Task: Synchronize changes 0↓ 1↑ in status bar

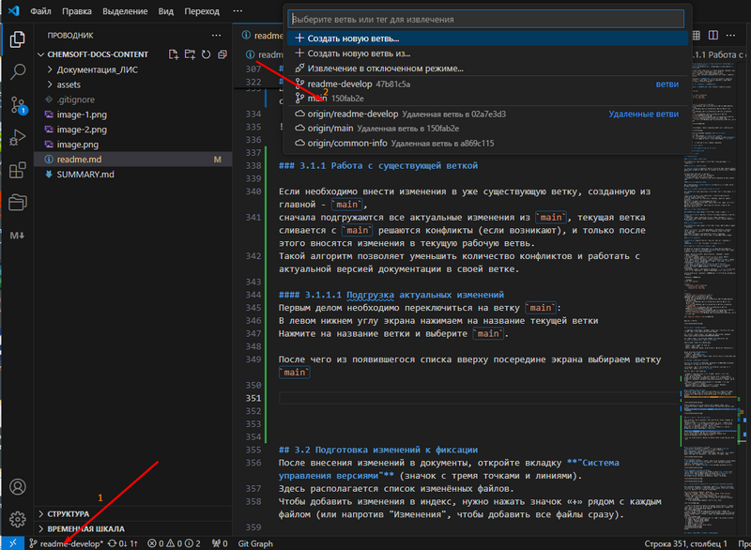Action: pos(123,543)
